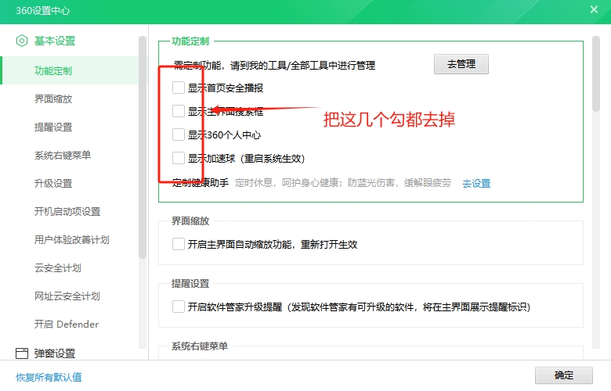Click the sidebar vertical scrollbar
Viewport: 611px width, 391px height.
point(143,148)
